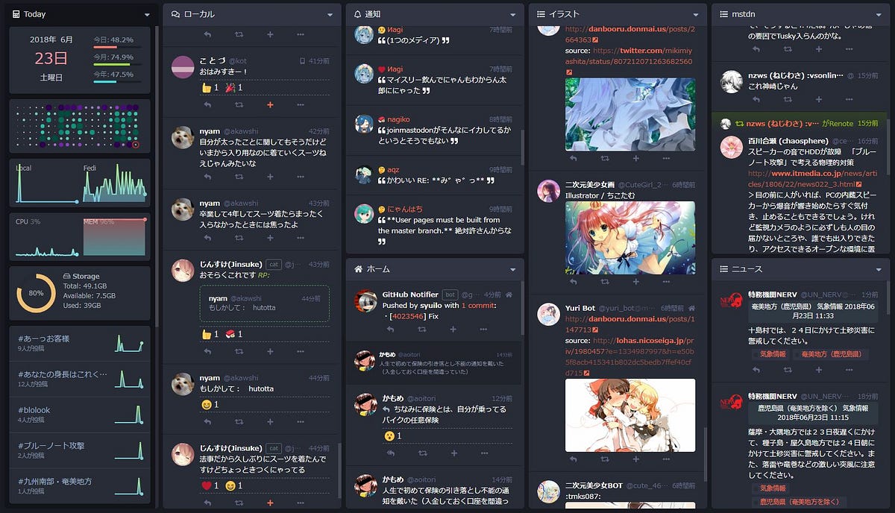Toggle the thumbs-up reaction on ことづ's post

[x=210, y=87]
